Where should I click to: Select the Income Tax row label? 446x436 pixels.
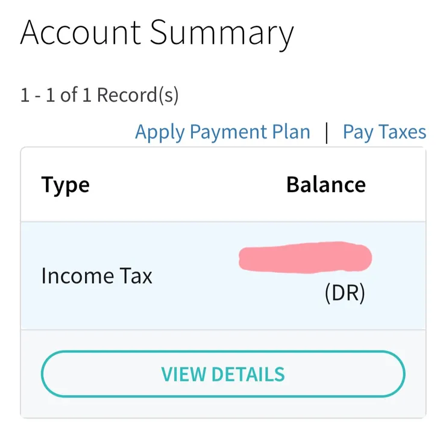(96, 276)
